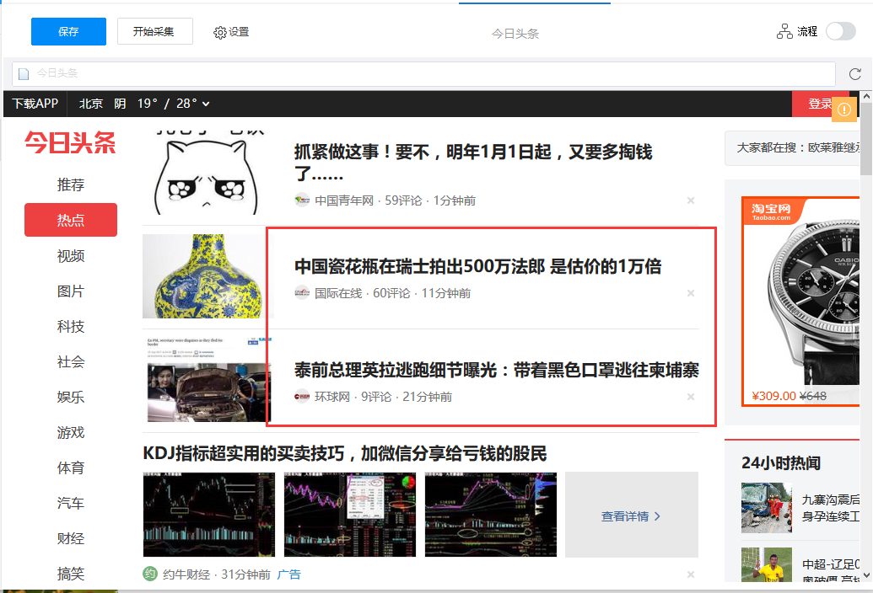Click the 国际在线 source icon

point(302,293)
